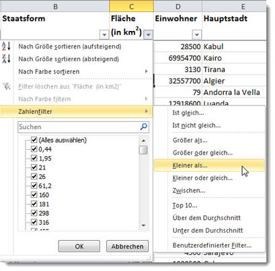The height and width of the screenshot is (271, 275).
Task: Confirm the filter with the OK button
Action: pyautogui.click(x=79, y=246)
